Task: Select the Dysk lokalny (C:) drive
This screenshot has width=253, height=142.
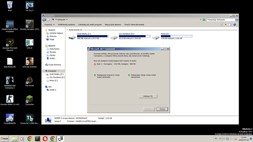Action: tap(88, 36)
